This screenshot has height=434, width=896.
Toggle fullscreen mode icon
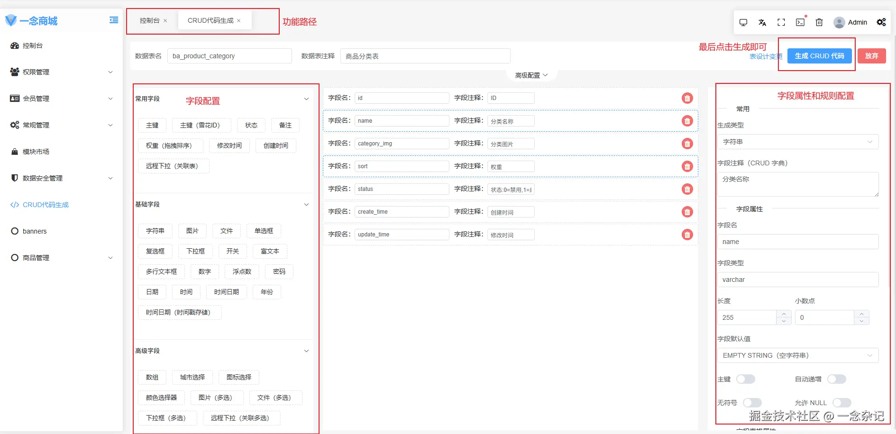coord(781,22)
